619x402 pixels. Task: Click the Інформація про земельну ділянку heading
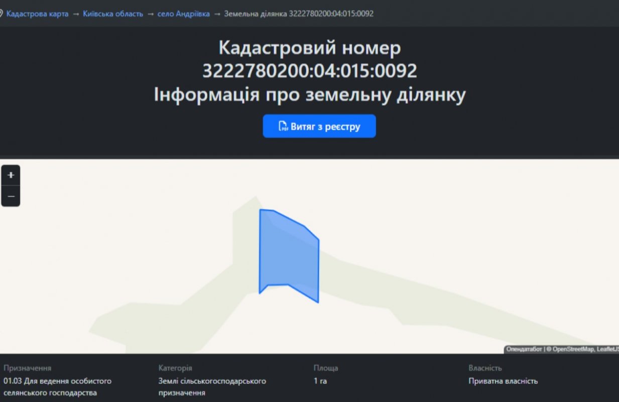coord(310,95)
